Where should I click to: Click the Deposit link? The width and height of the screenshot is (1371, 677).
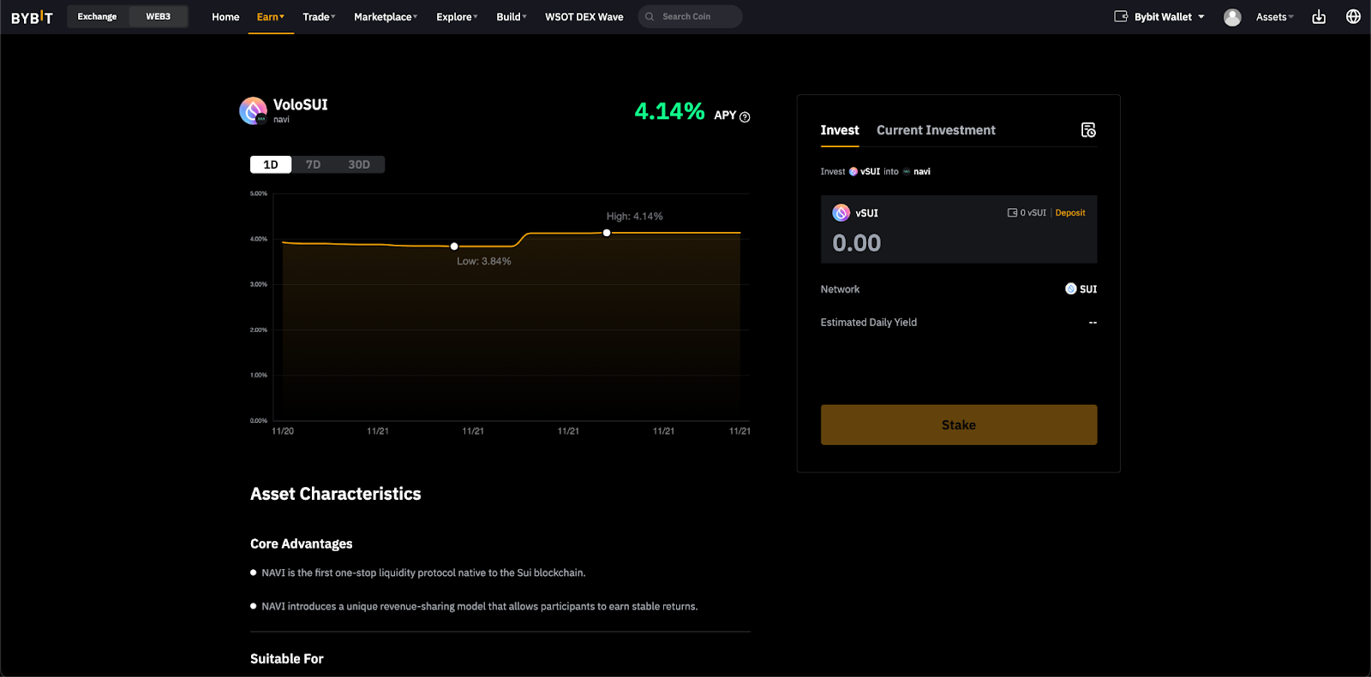click(x=1070, y=213)
